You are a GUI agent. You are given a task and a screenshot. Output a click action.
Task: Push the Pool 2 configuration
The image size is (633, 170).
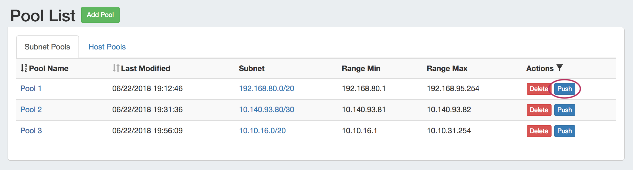(564, 110)
